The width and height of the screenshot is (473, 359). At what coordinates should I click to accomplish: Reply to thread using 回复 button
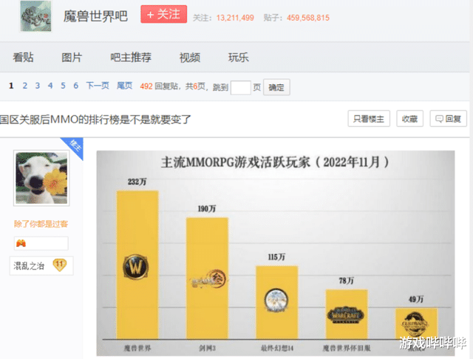(448, 119)
